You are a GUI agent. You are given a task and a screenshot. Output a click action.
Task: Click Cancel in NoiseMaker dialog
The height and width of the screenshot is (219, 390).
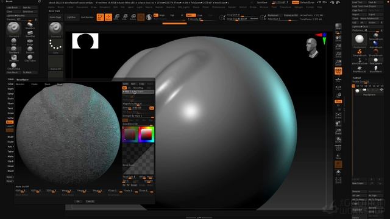(x=90, y=201)
